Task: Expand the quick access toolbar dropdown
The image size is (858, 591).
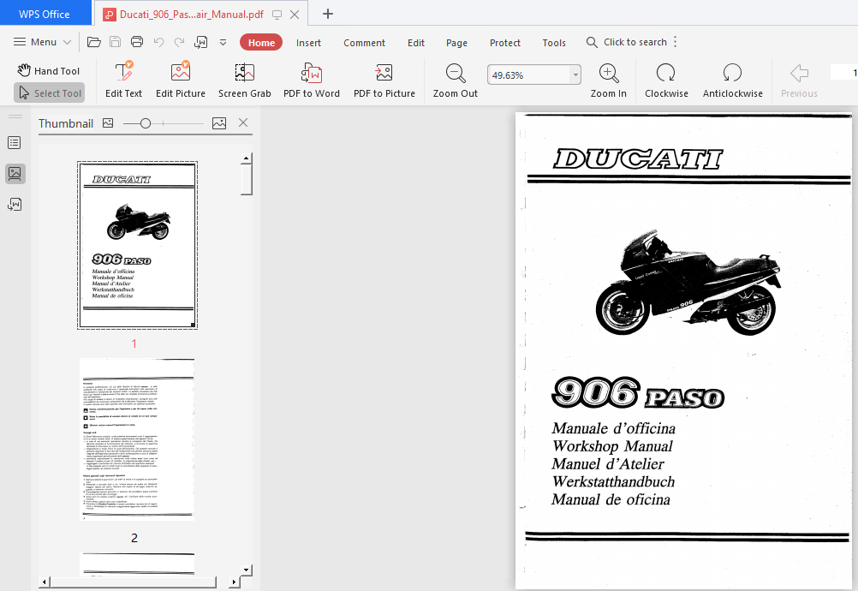Action: [x=223, y=42]
